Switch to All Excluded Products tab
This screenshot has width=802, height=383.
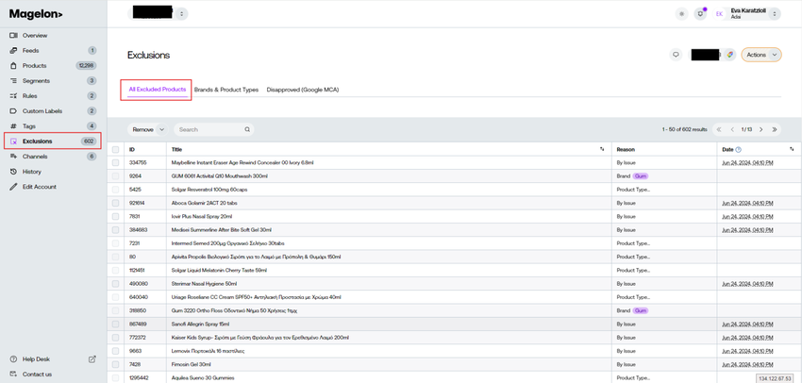point(157,90)
